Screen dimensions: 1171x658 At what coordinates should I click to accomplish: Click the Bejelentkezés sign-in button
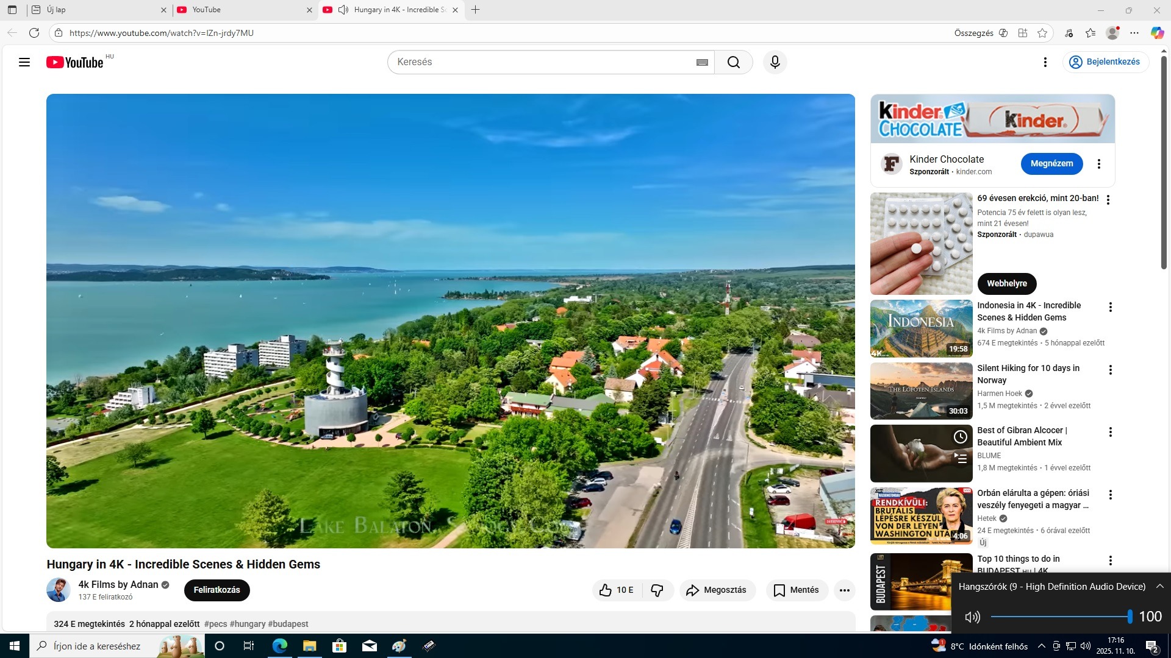1105,62
